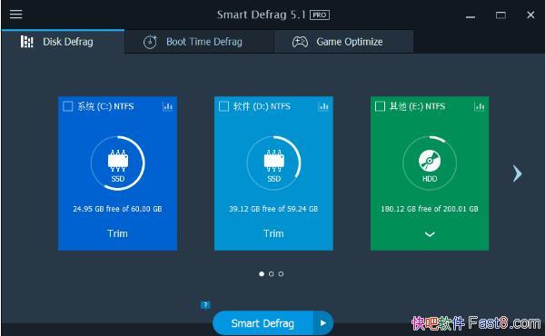Click the D: drive SSD chip icon

274,161
